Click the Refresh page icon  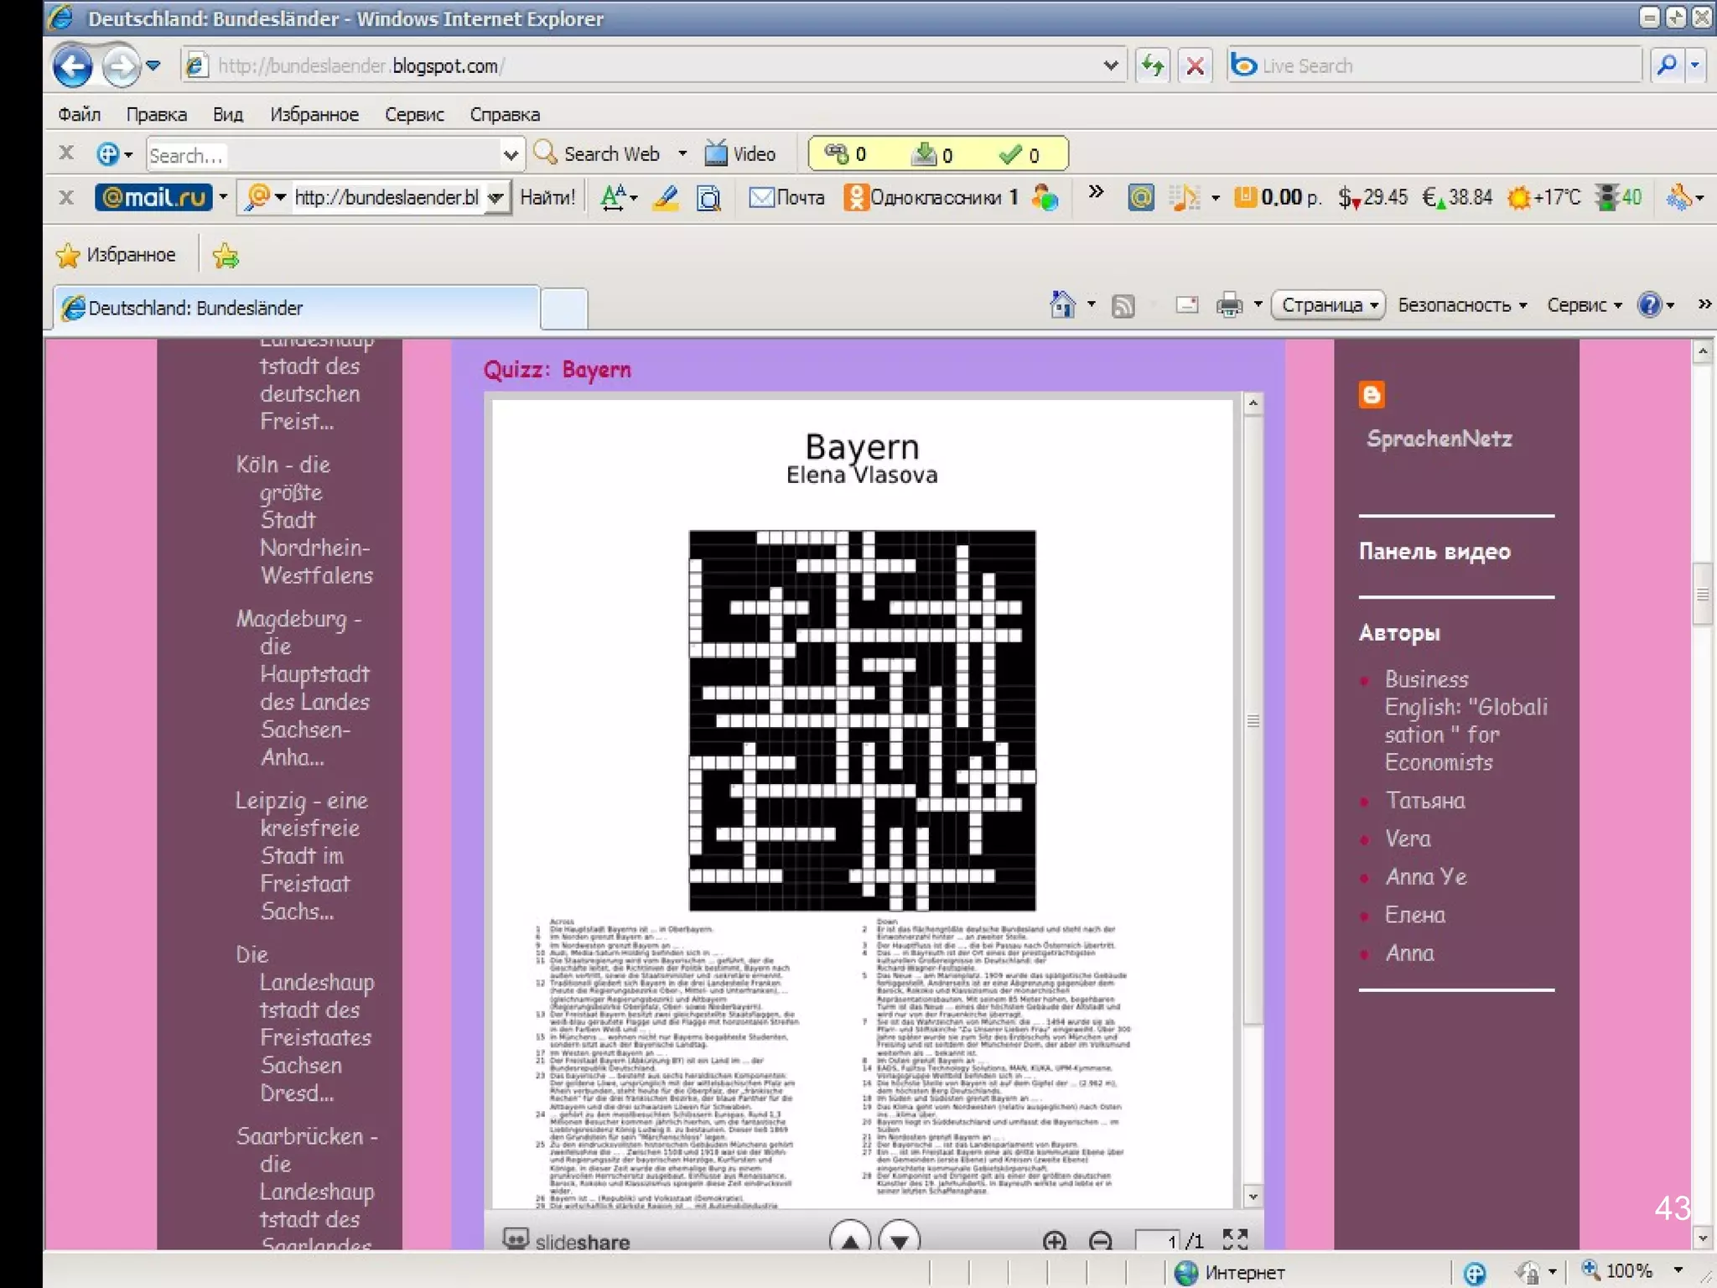pyautogui.click(x=1153, y=65)
